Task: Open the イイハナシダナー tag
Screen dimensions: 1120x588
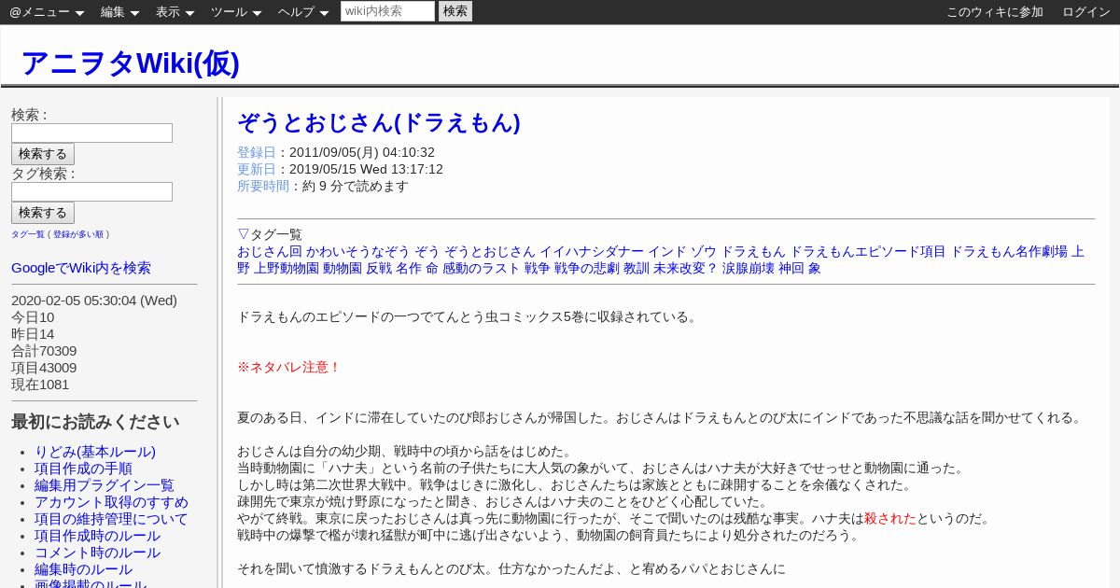Action: 592,251
